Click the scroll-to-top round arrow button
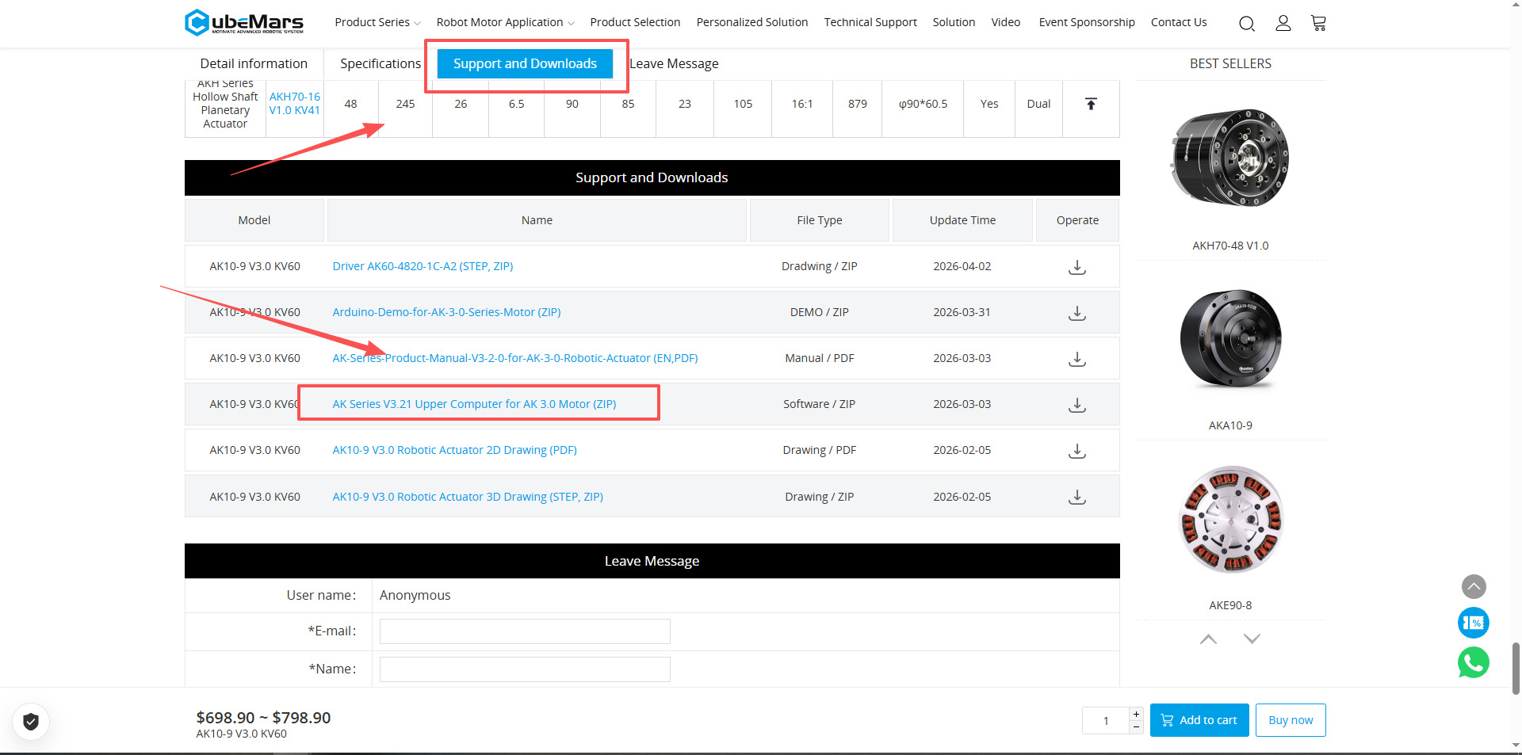Viewport: 1522px width, 755px height. [1473, 586]
